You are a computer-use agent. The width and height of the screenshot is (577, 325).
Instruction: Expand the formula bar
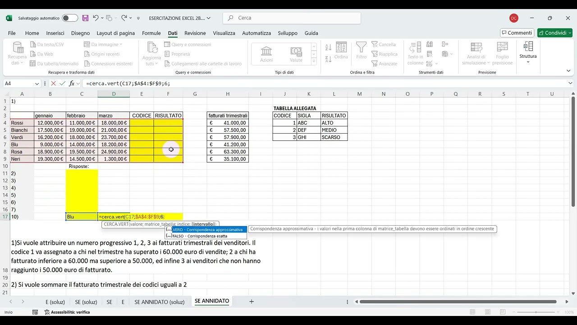click(571, 84)
